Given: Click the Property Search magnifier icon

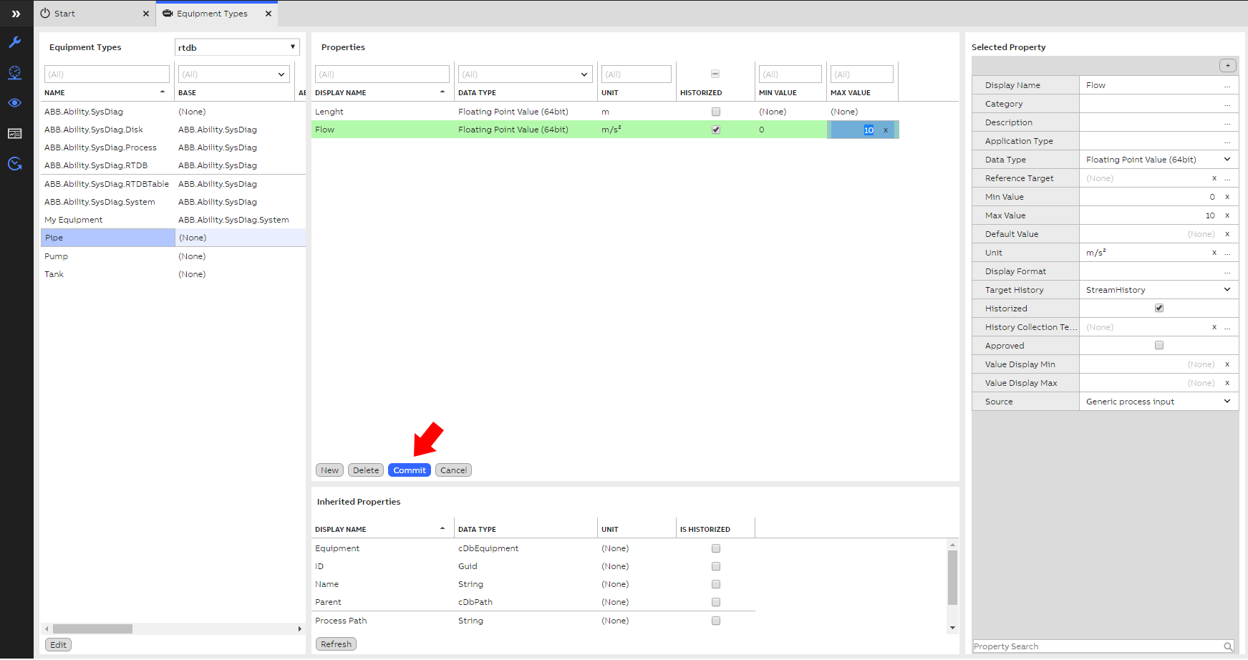Looking at the screenshot, I should [x=1228, y=646].
